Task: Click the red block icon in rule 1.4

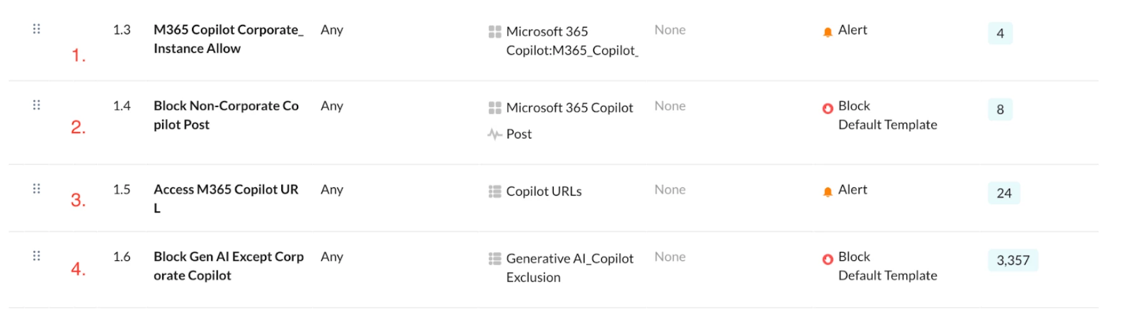Action: [x=827, y=108]
